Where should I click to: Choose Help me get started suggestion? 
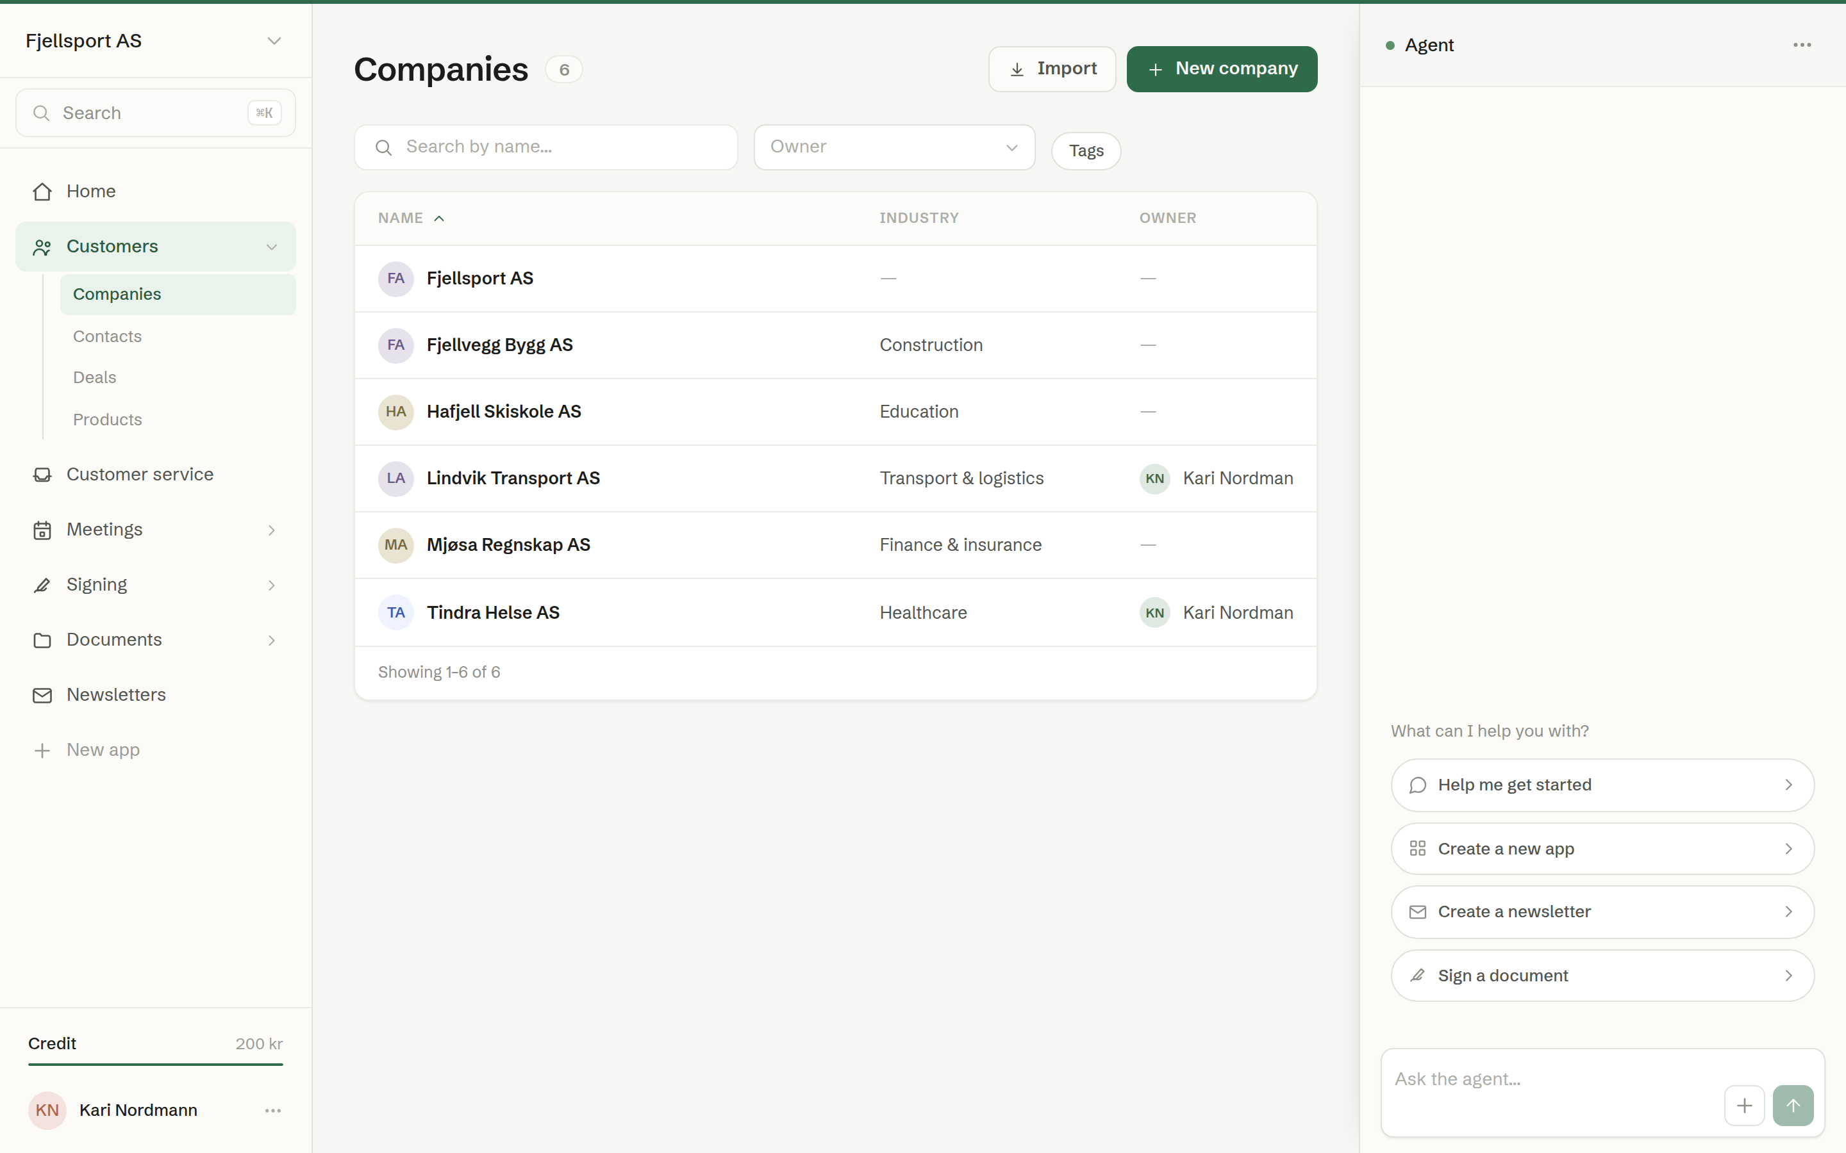pos(1602,785)
